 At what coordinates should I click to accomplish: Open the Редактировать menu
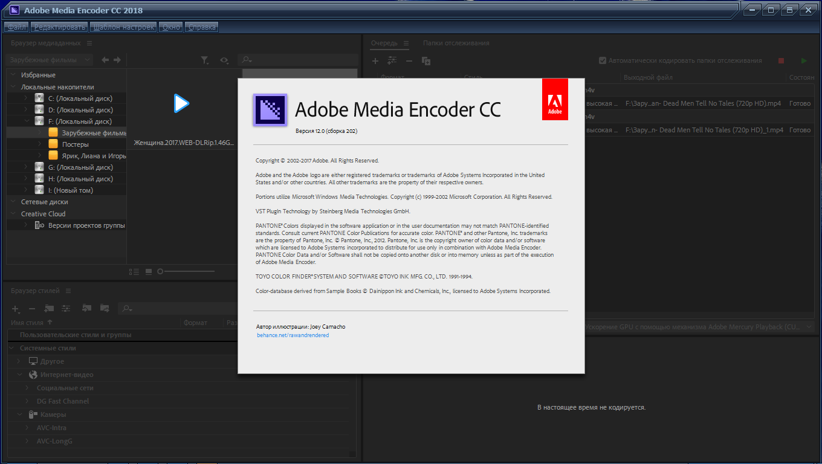pyautogui.click(x=60, y=27)
